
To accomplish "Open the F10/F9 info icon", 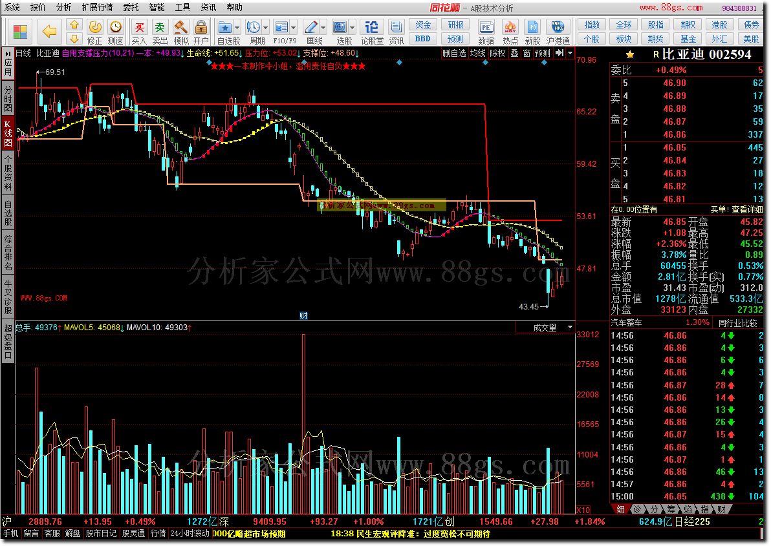I will click(281, 27).
